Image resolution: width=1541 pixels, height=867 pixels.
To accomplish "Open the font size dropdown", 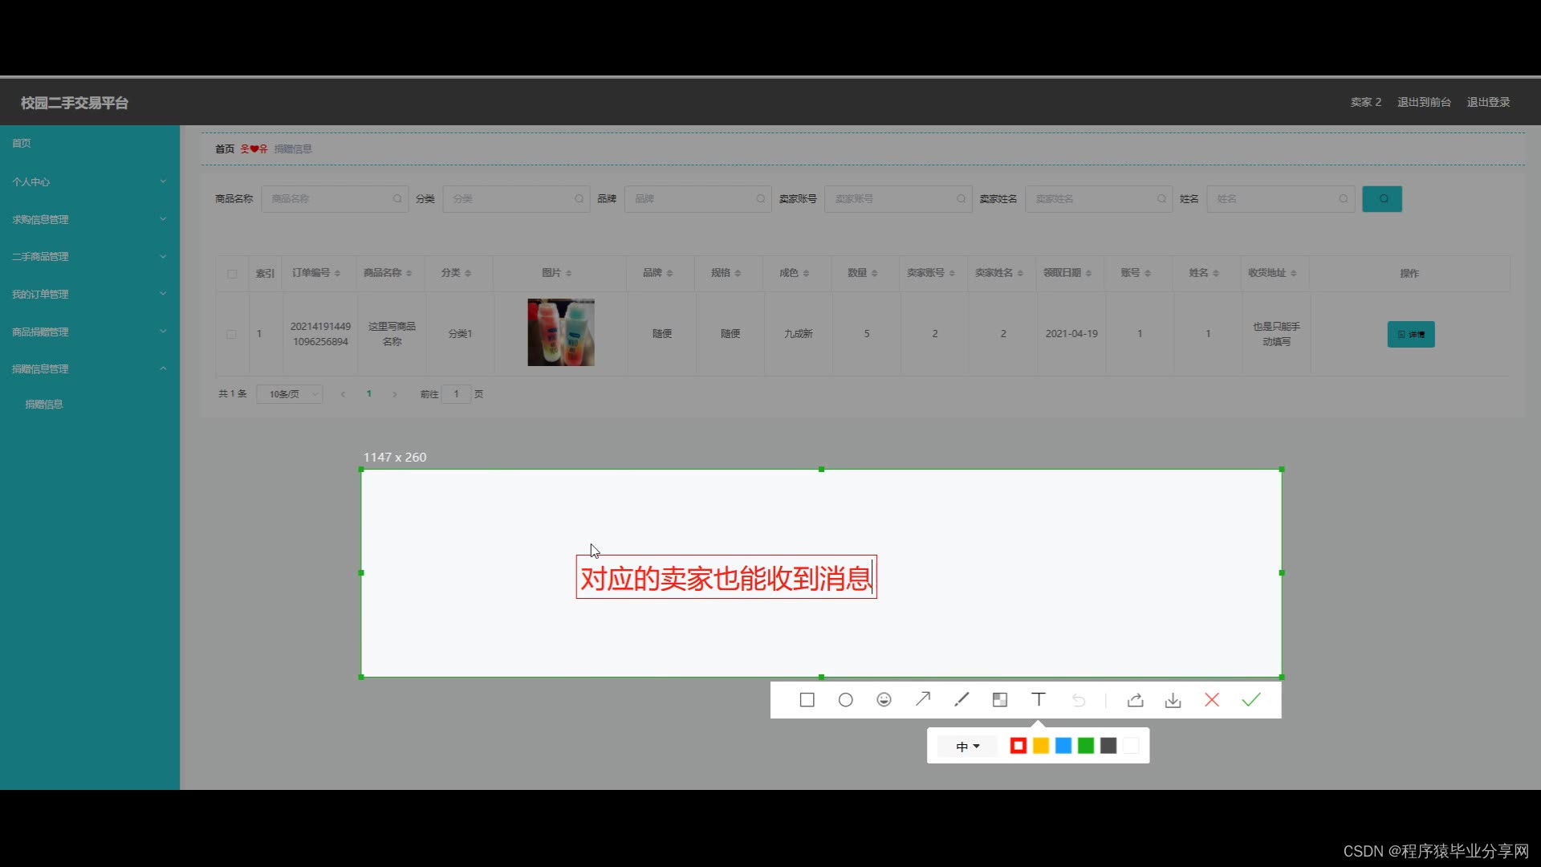I will coord(967,747).
